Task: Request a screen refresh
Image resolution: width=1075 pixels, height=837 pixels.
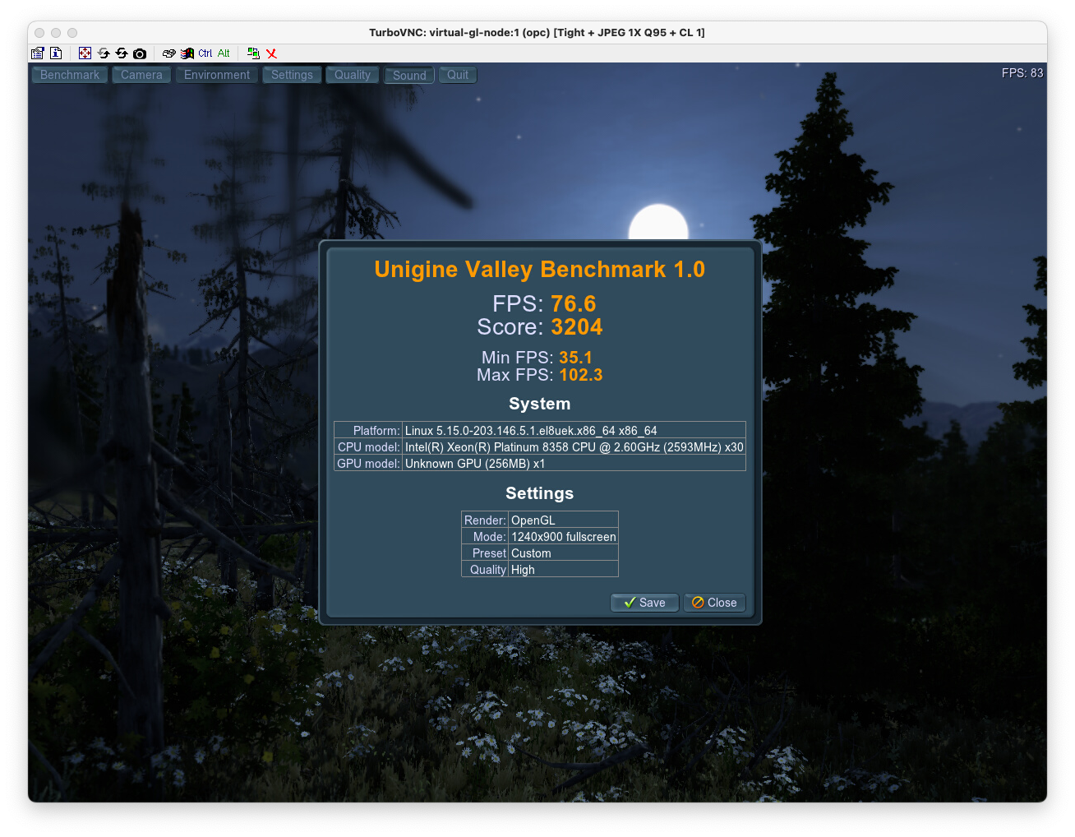Action: click(103, 53)
